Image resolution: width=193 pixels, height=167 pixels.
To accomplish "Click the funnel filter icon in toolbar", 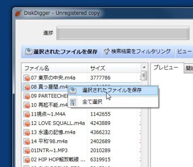I will pyautogui.click(x=107, y=51).
